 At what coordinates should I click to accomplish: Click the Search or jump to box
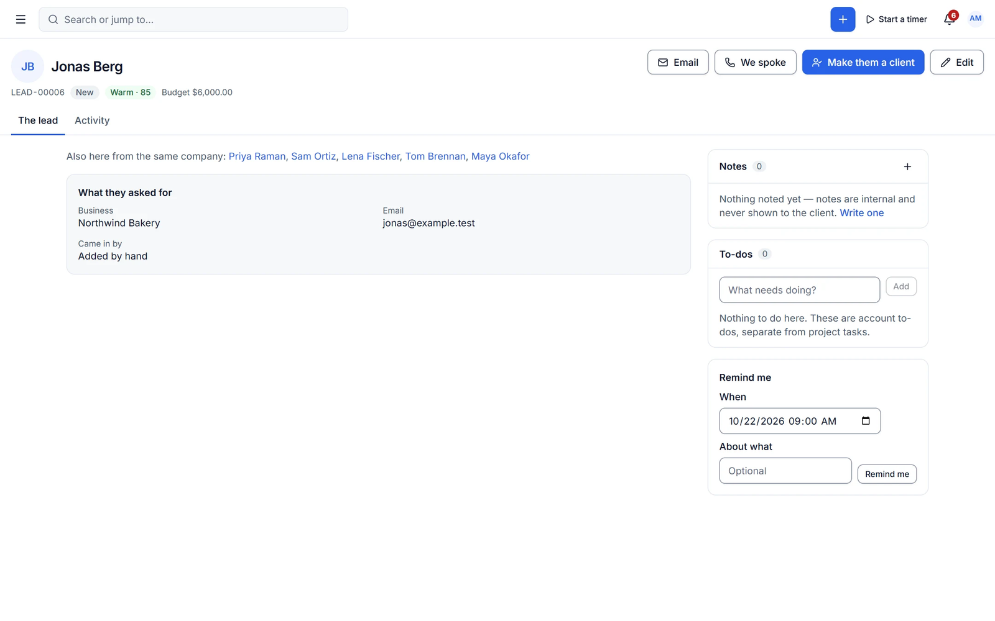(193, 19)
